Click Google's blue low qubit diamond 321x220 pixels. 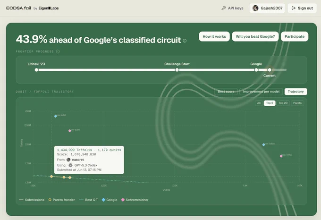click(56, 116)
